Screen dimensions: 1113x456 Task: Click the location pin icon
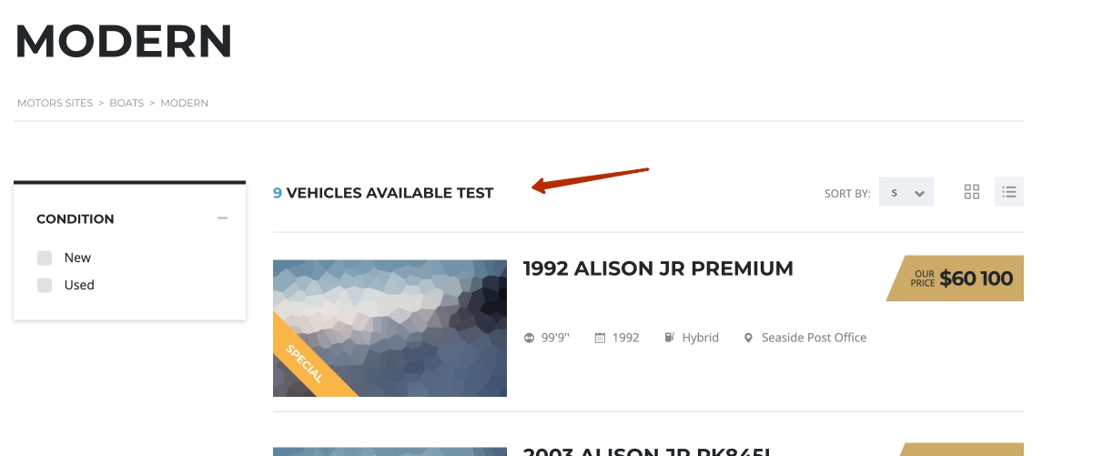point(749,338)
